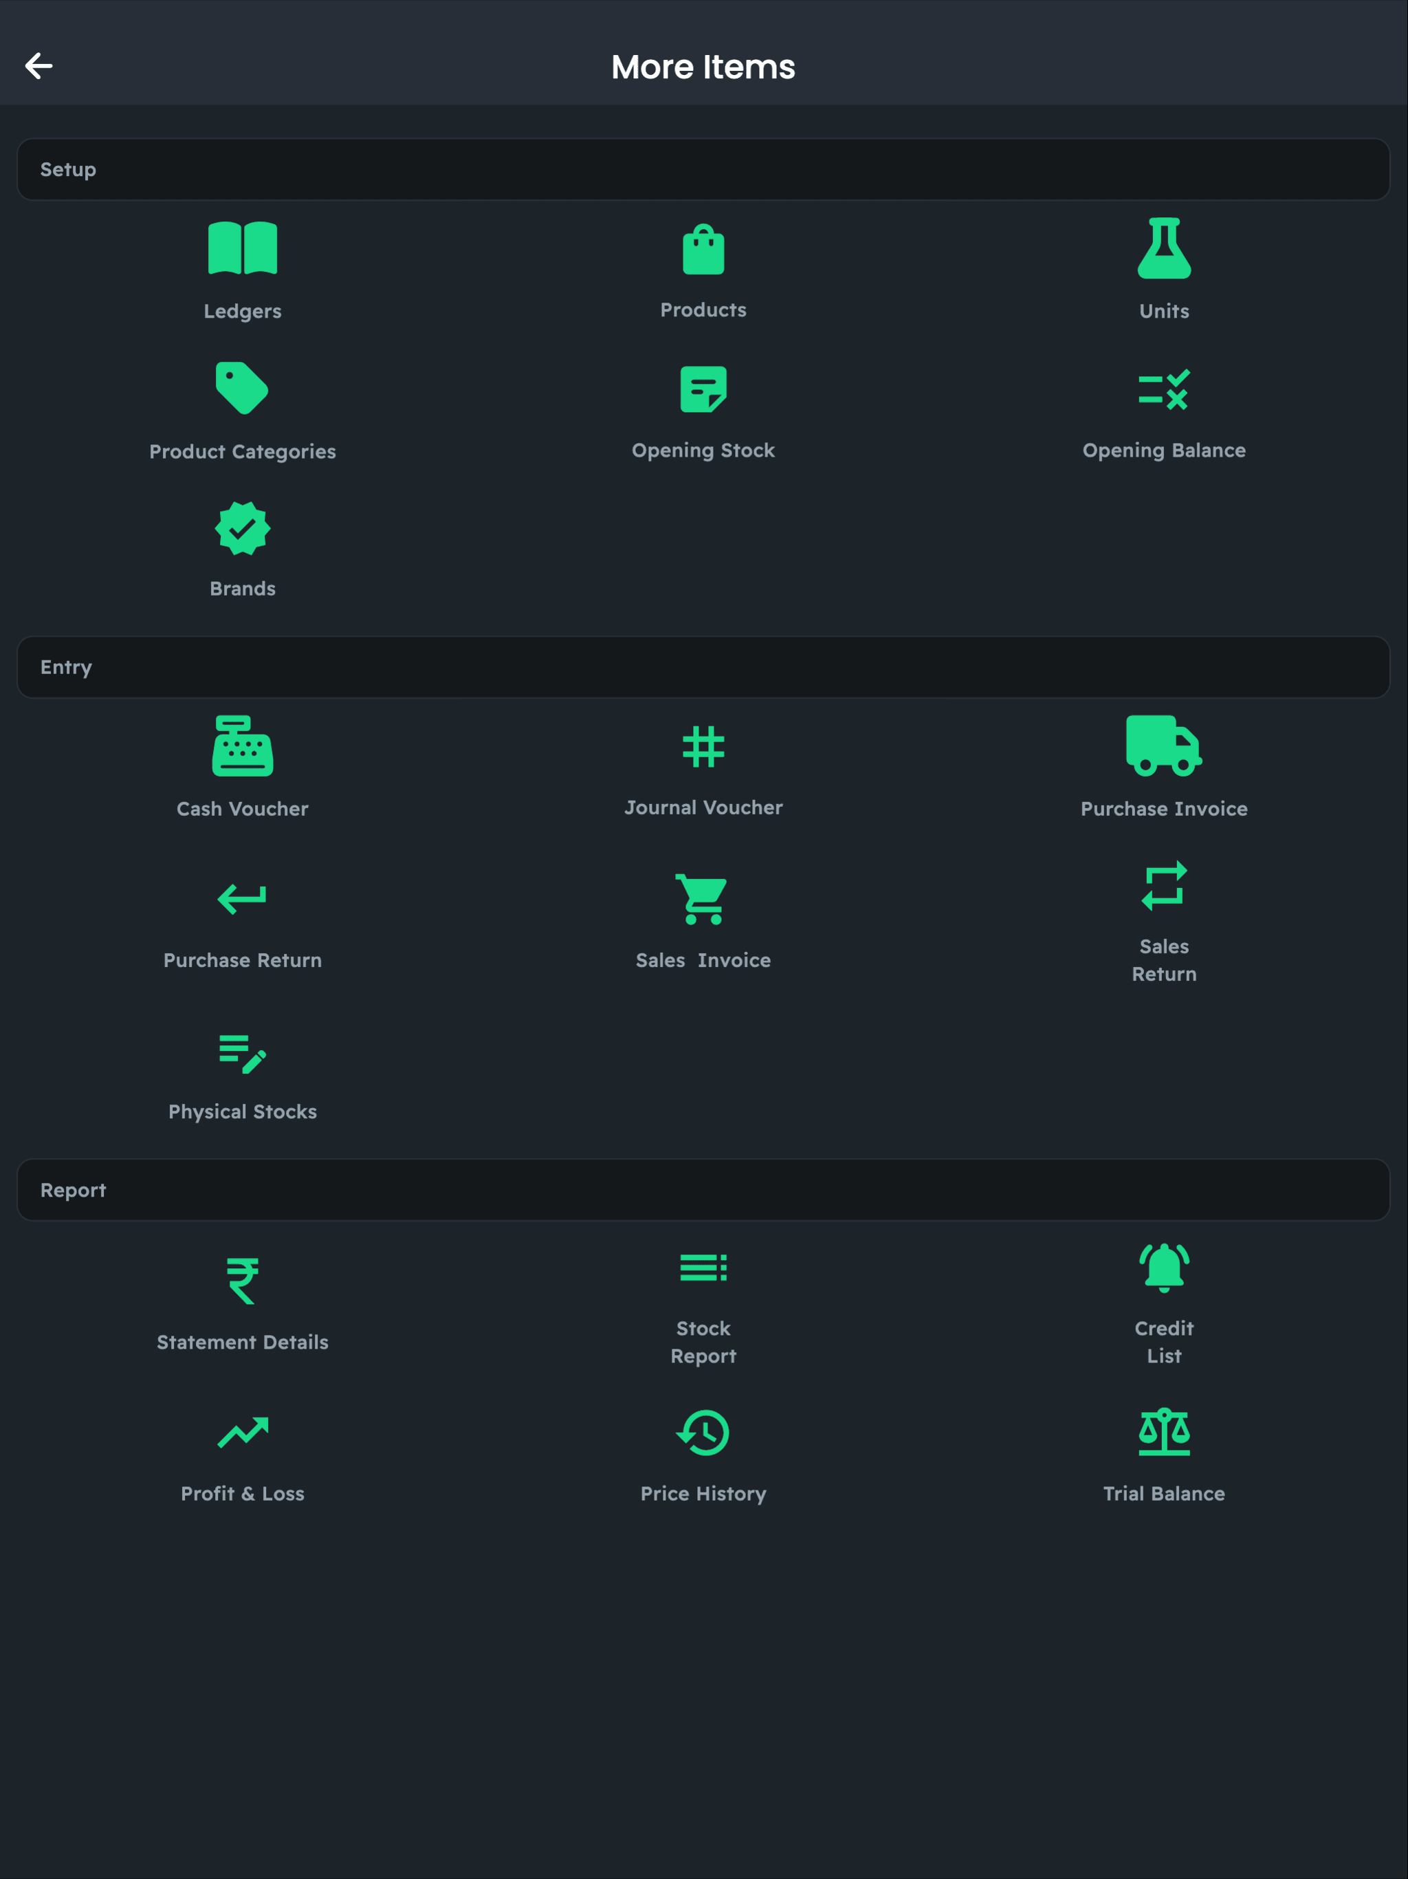The image size is (1408, 1879).
Task: Tap the Units label
Action: pyautogui.click(x=1164, y=311)
